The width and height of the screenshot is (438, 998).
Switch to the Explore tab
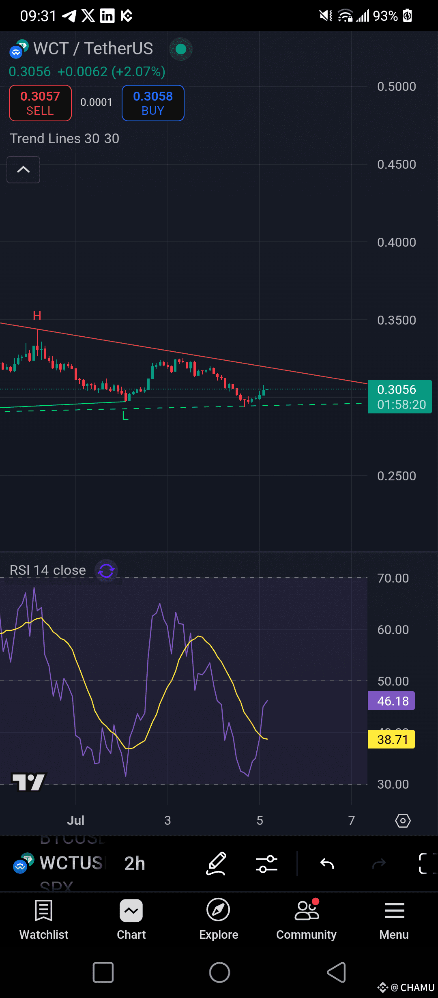coord(219,920)
